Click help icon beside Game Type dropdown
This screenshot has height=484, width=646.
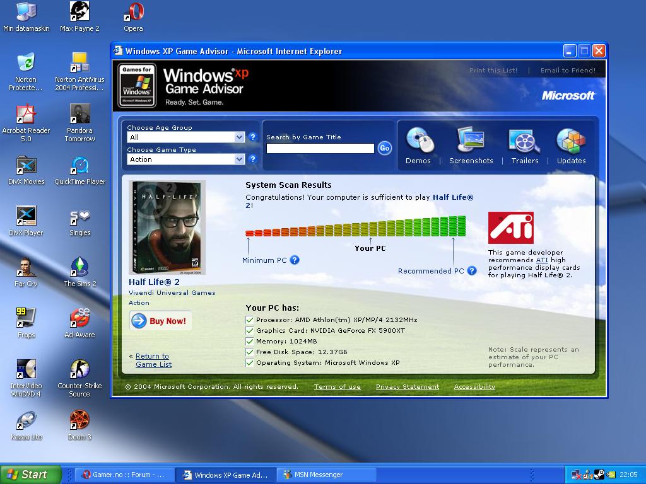coord(253,159)
